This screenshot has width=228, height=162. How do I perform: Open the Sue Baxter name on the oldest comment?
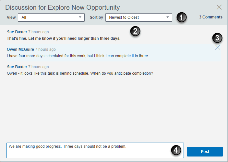[x=17, y=67]
